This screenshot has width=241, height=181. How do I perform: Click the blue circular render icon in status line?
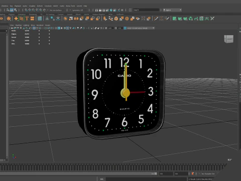(x=111, y=10)
